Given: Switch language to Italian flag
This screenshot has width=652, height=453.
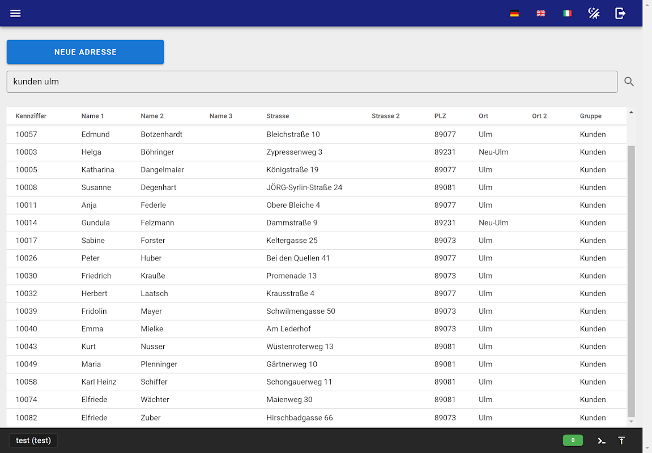Looking at the screenshot, I should [x=567, y=13].
